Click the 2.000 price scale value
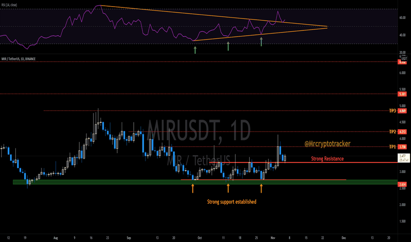The width and height of the screenshot is (411, 242). (402, 205)
